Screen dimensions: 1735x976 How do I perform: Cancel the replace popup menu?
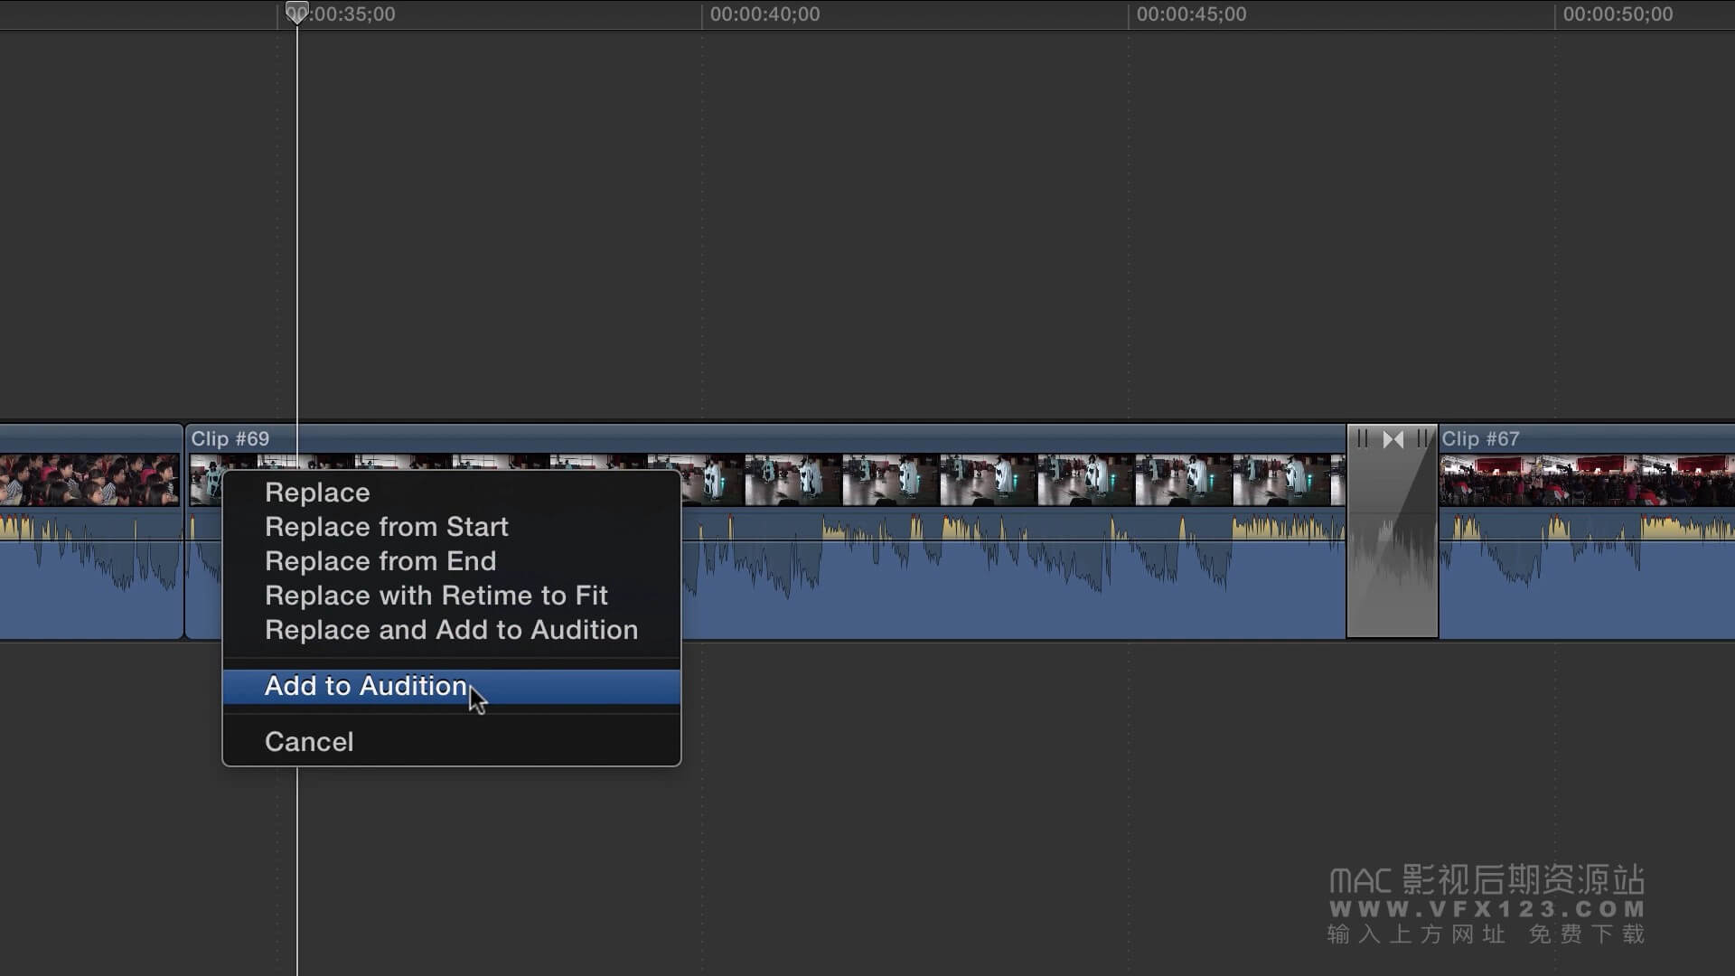point(451,742)
